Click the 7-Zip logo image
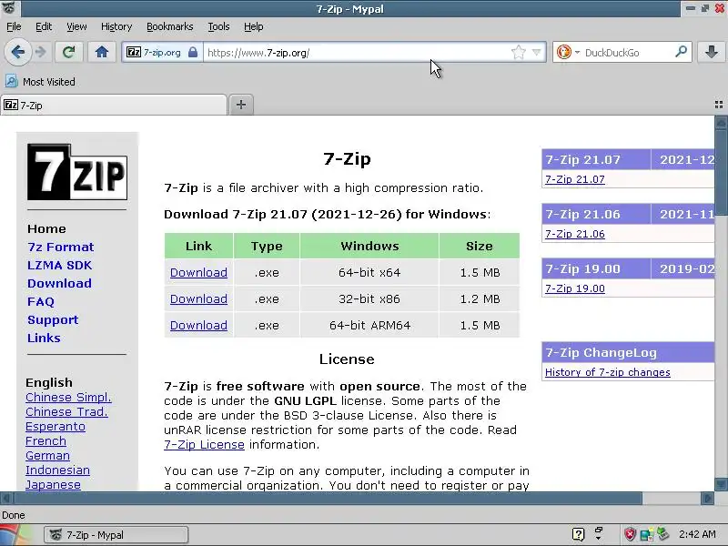728x546 pixels. coord(77,172)
